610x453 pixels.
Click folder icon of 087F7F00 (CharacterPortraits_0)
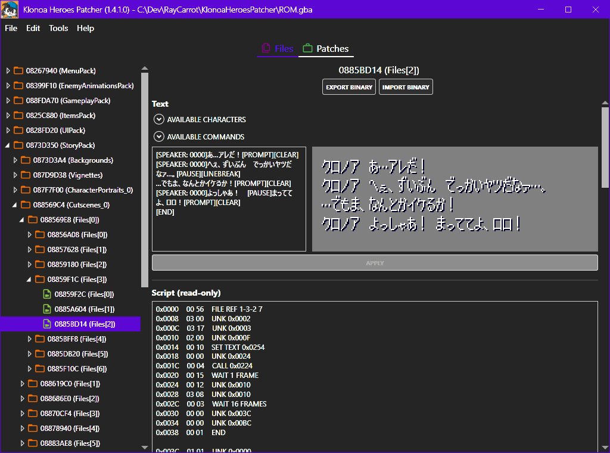click(x=26, y=190)
